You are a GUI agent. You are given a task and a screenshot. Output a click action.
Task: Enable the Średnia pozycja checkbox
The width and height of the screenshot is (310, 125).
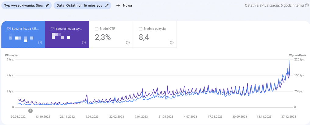click(141, 29)
